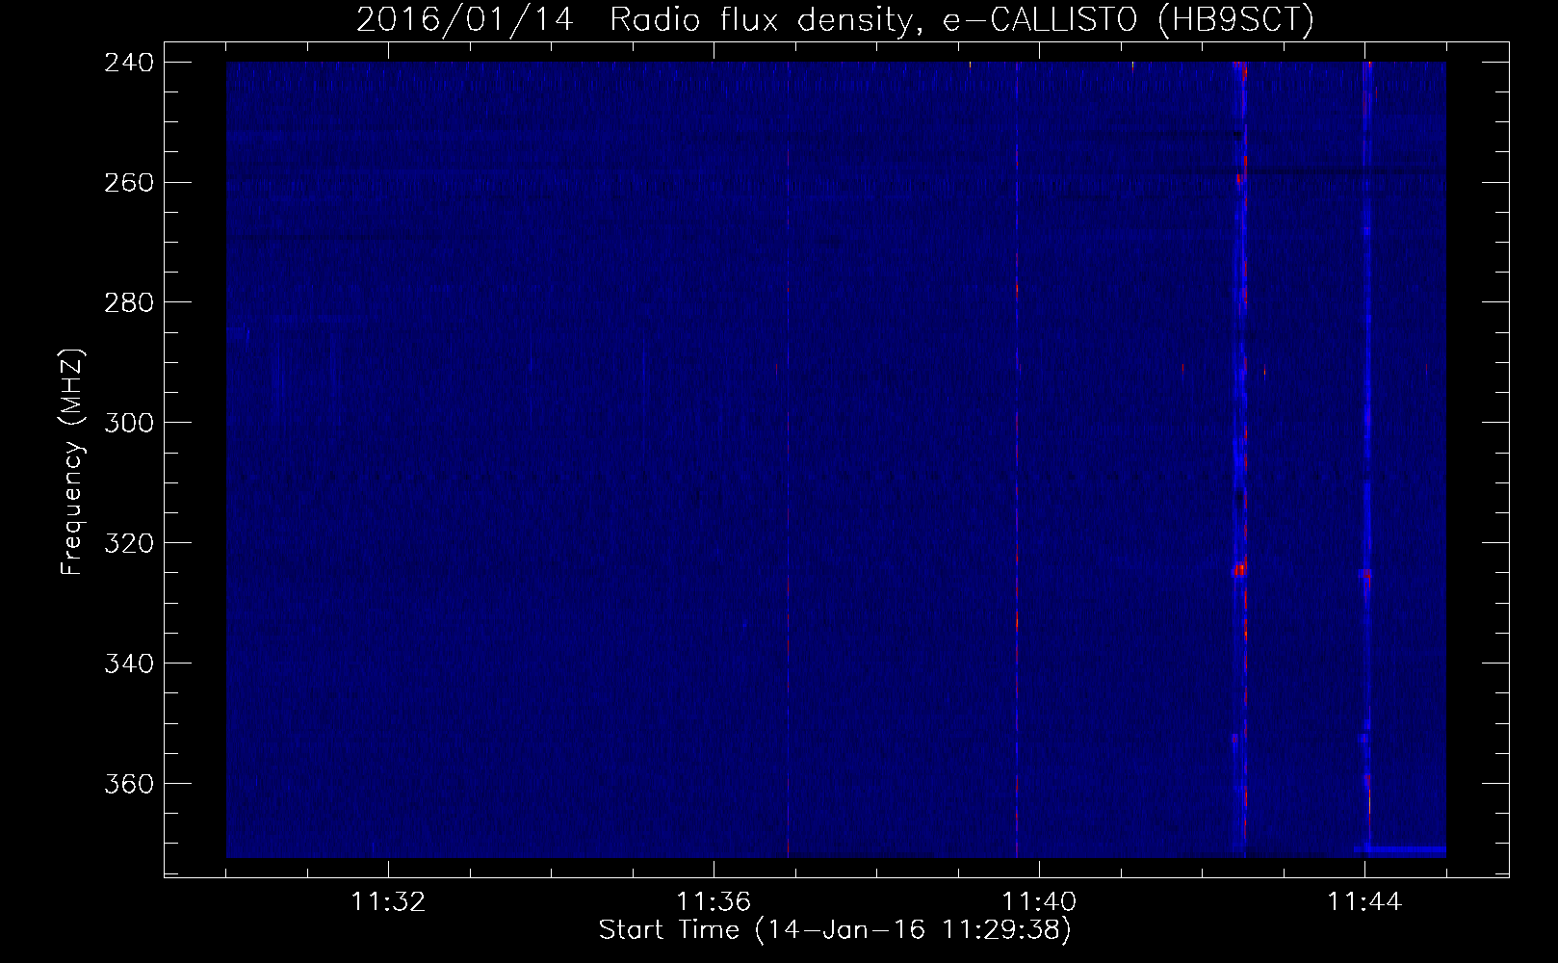Click the 11:40 time tick label
This screenshot has height=963, width=1558.
click(1039, 902)
